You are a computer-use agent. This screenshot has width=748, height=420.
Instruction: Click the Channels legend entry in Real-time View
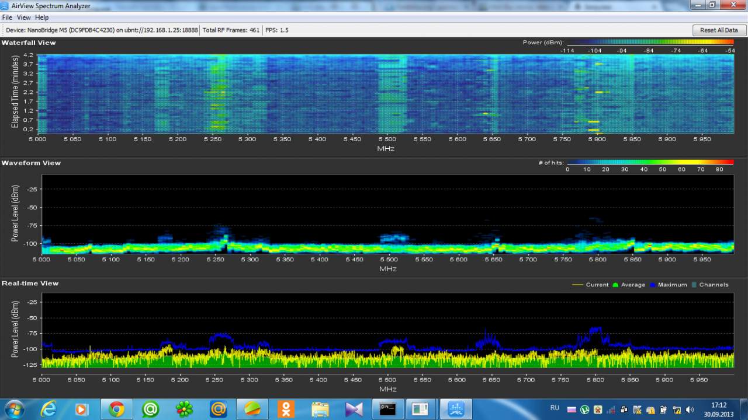click(709, 285)
